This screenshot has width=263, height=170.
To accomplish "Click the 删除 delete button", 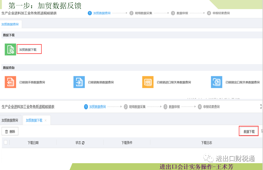I will [10, 131].
